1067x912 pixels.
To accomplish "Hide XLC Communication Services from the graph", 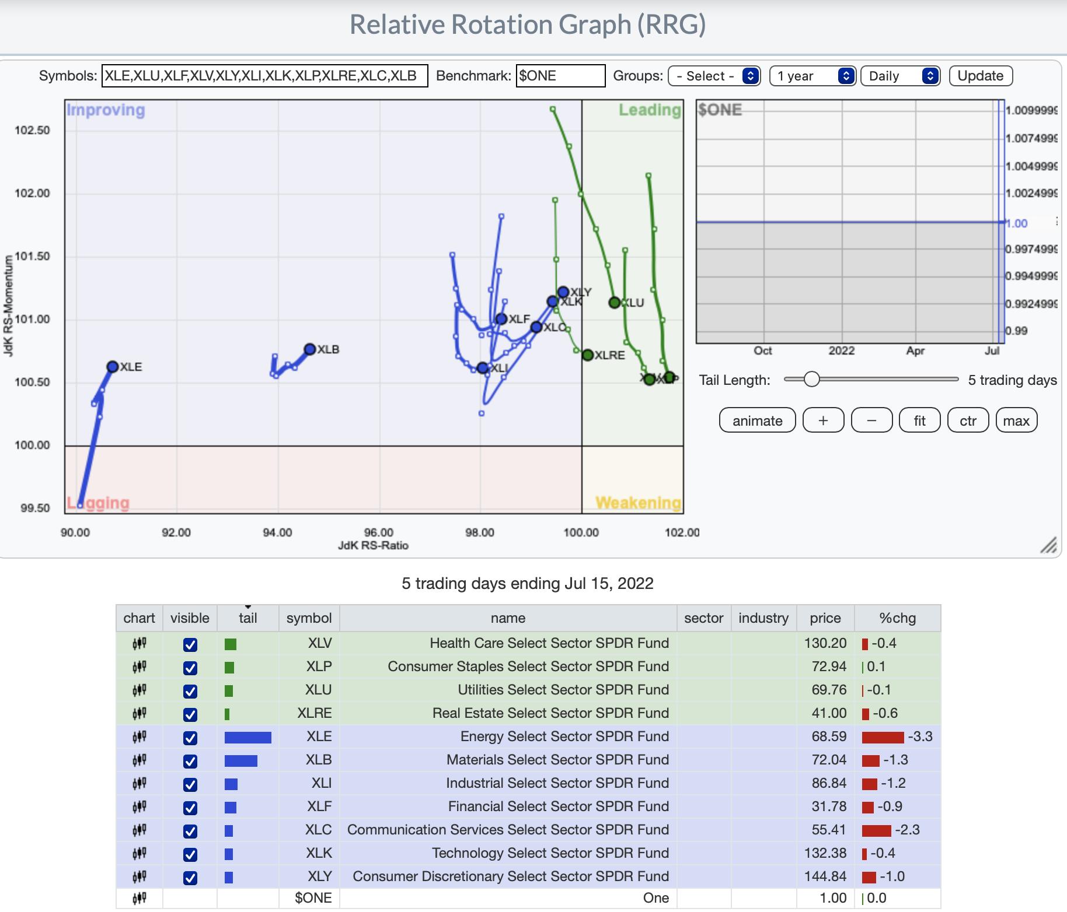I will tap(190, 831).
